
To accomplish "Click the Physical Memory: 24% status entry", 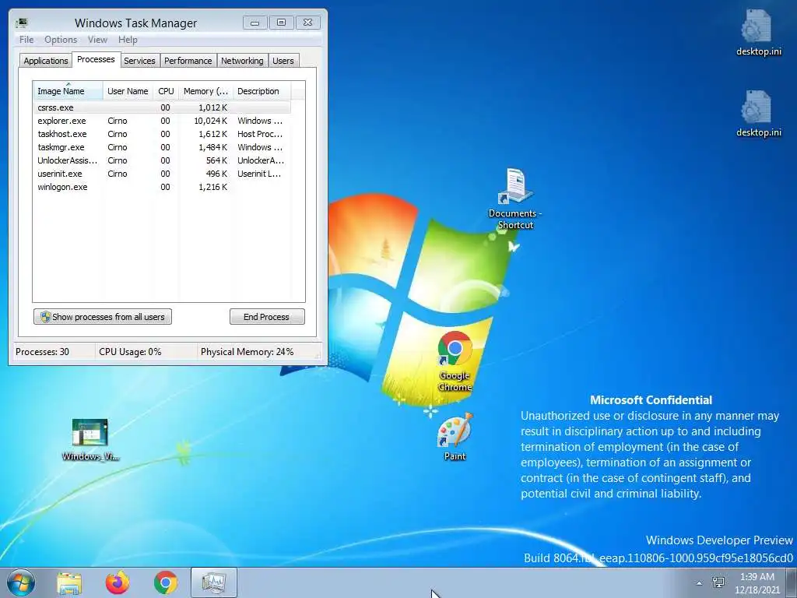I will point(247,351).
